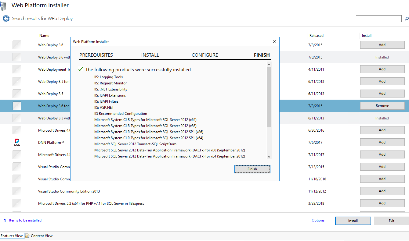Click the Web Deploy 3.6 product icon
This screenshot has height=241, width=409.
tap(17, 45)
